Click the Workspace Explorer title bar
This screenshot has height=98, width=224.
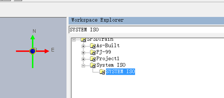[146, 20]
